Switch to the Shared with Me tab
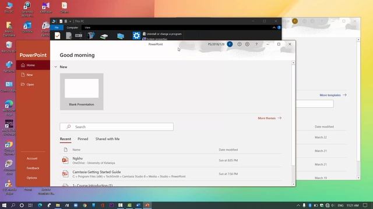Screen dimensions: 373x209 [107, 139]
